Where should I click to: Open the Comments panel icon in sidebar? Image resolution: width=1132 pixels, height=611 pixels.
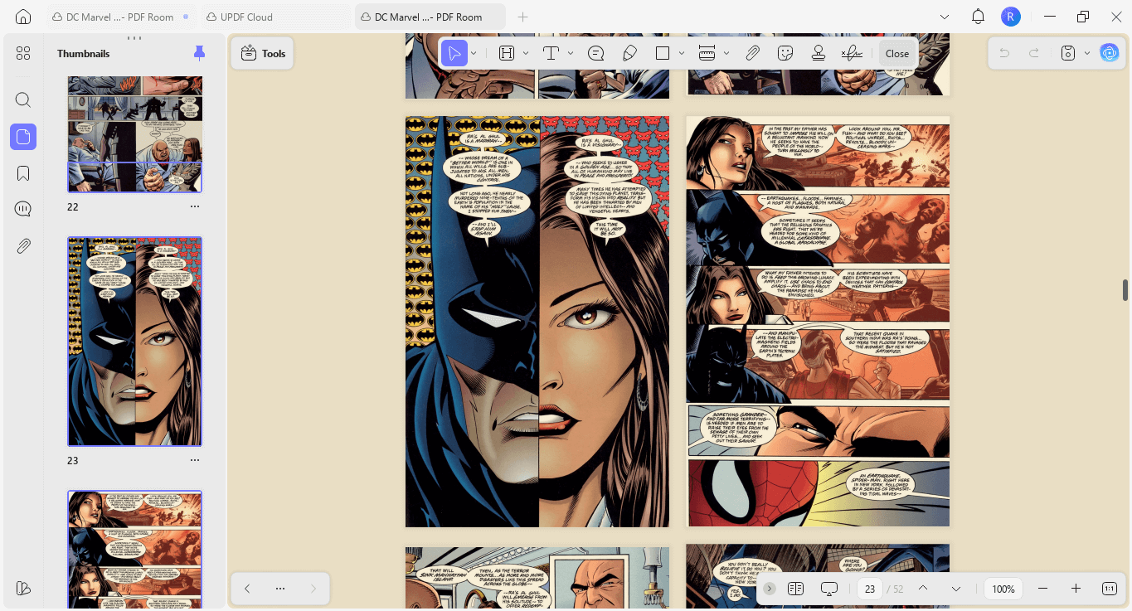pyautogui.click(x=23, y=209)
